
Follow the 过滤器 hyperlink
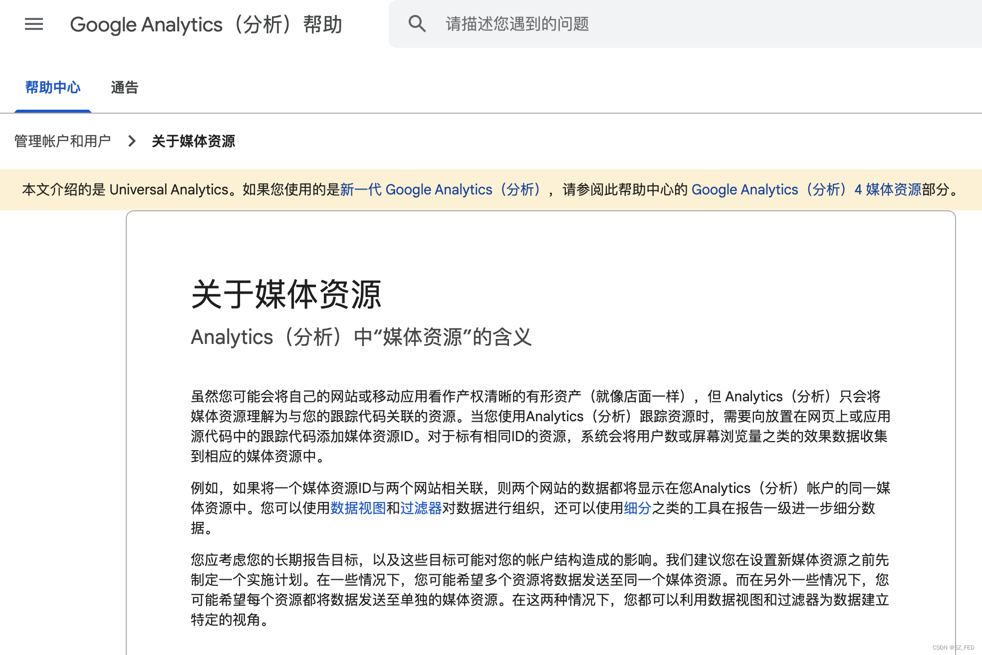point(421,508)
